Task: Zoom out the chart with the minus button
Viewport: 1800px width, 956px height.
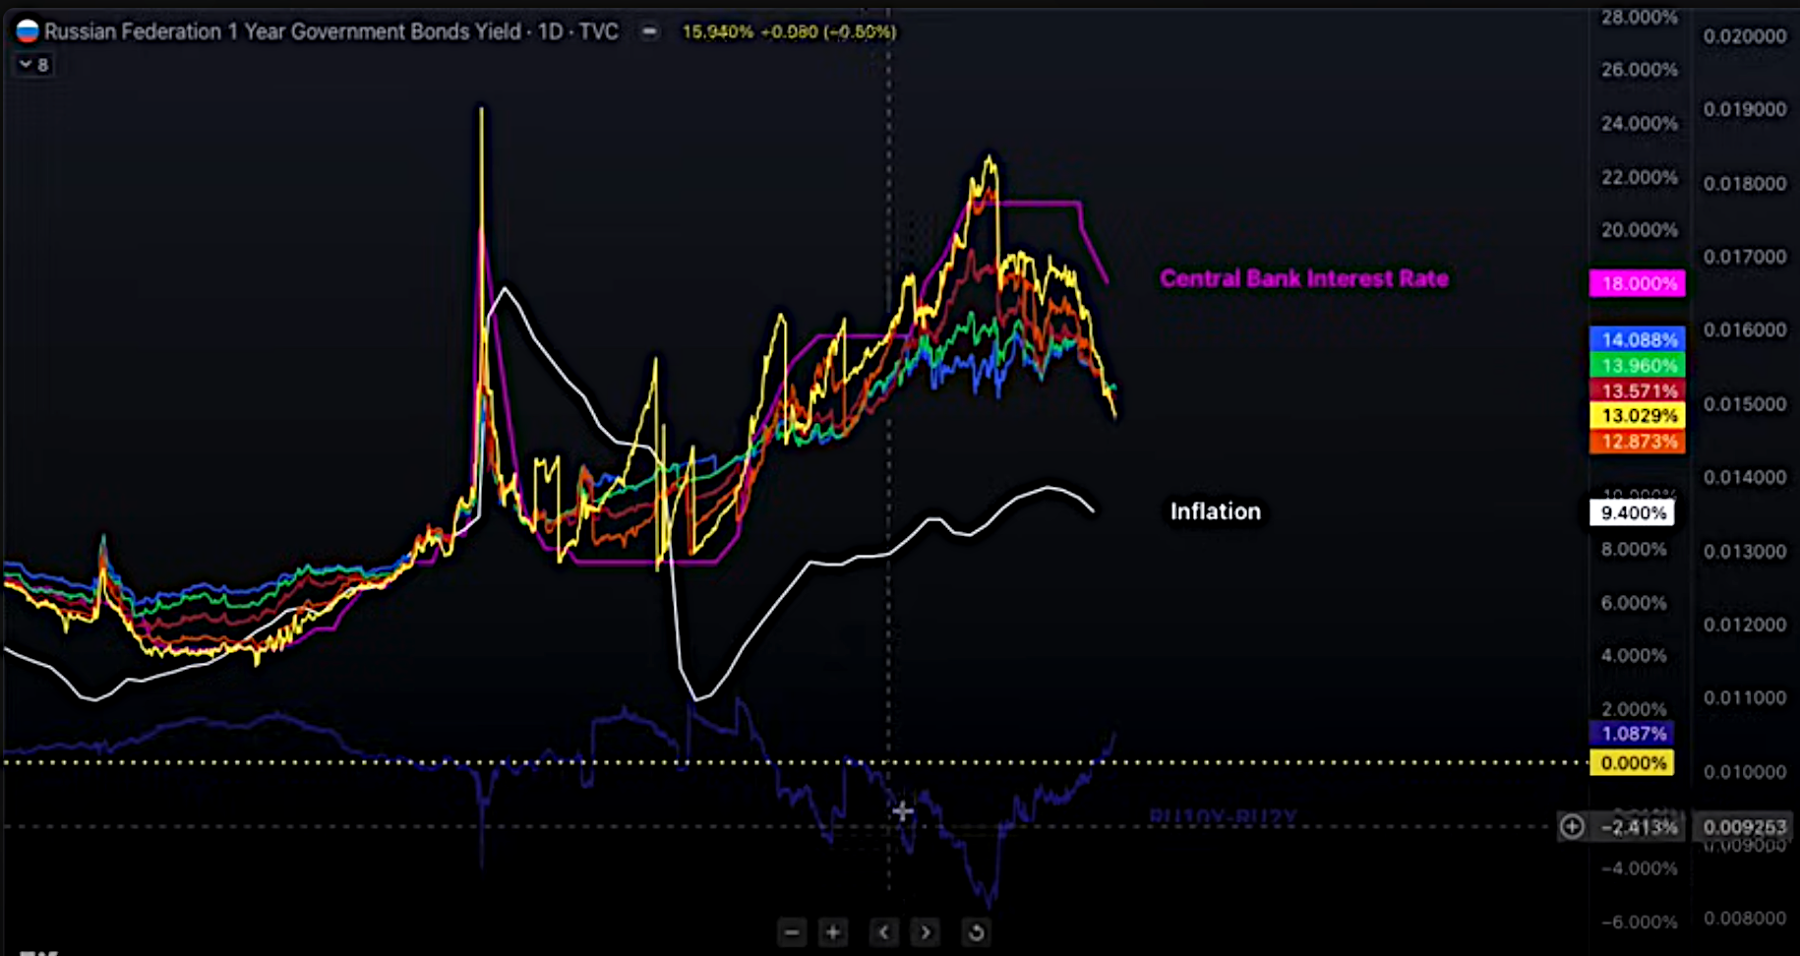Action: (x=792, y=931)
